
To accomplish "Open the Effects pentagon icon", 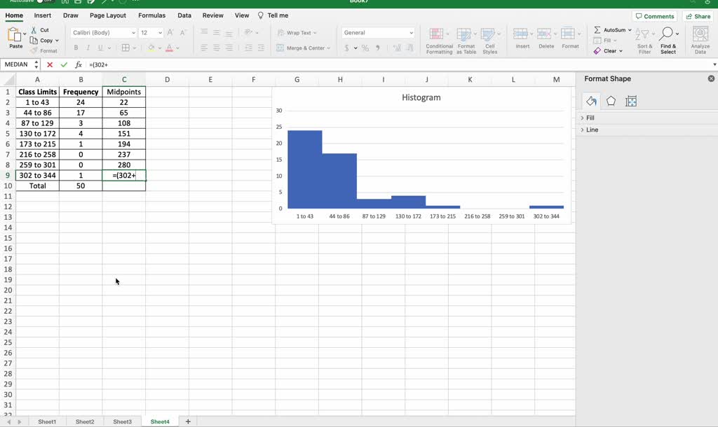I will coord(611,101).
